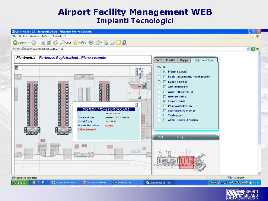Image resolution: width=268 pixels, height=201 pixels.
Task: Open the Strumenti menu
Action: [57, 36]
